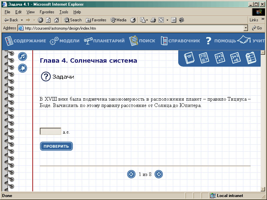Click the vertical scrollbar down arrow

point(263,189)
